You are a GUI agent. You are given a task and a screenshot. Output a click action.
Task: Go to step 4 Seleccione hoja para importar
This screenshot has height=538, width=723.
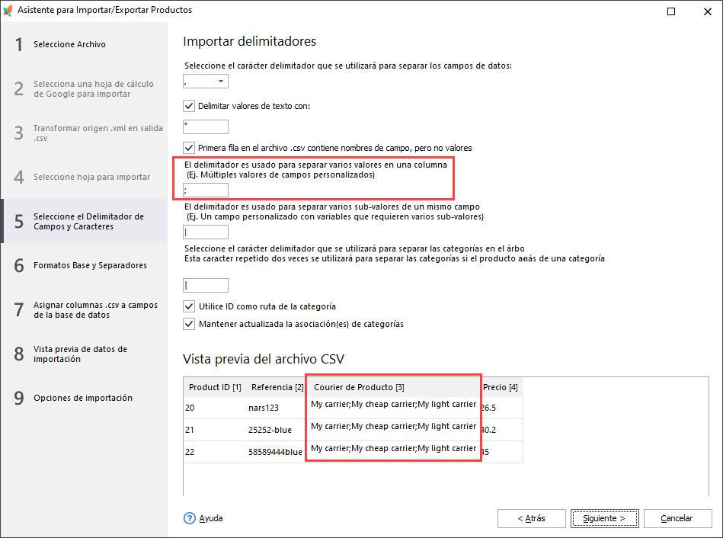(85, 177)
